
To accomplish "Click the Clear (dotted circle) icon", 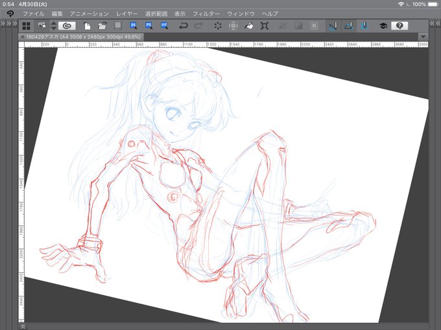I will pos(218,26).
